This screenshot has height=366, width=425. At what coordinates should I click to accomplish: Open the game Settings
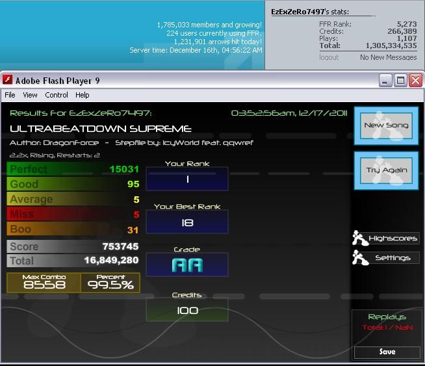393,258
